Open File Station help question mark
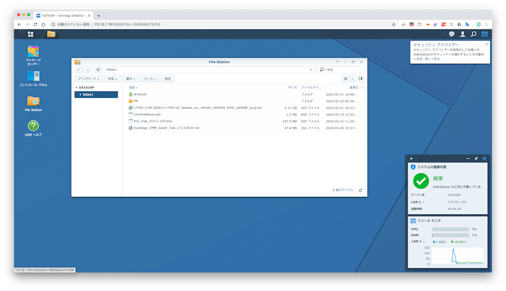Viewport: 506px width, 291px height. (338, 62)
